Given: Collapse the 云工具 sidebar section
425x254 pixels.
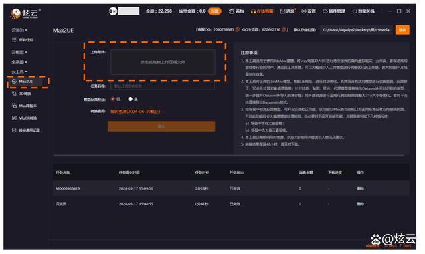Looking at the screenshot, I should pyautogui.click(x=19, y=72).
